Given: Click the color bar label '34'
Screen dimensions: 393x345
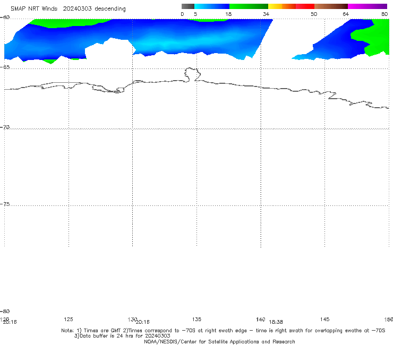Looking at the screenshot, I should coord(266,14).
